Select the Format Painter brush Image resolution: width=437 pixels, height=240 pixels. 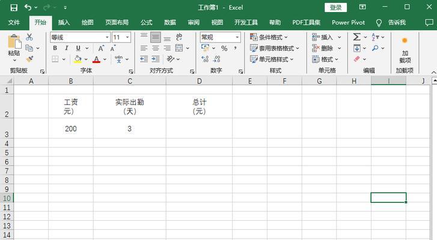click(29, 59)
